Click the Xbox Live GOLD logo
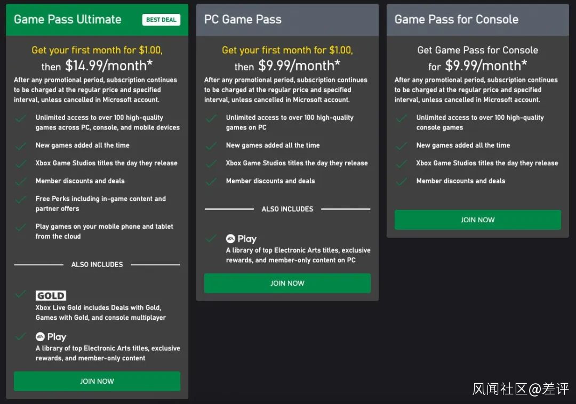This screenshot has width=576, height=404. [51, 295]
